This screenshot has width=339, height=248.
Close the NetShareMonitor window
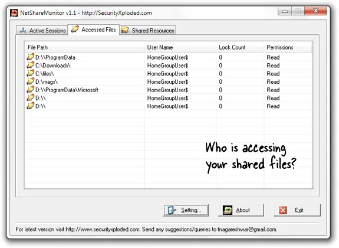point(315,11)
